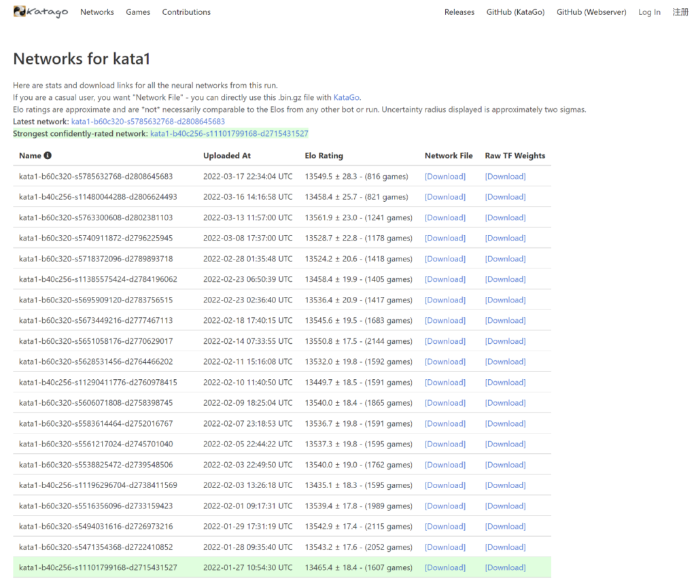Download Network File for s5471354368 row
The height and width of the screenshot is (581, 696).
point(445,547)
